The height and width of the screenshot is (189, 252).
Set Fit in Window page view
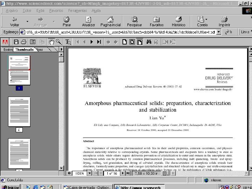(132, 42)
